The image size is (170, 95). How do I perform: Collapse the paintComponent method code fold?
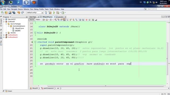pos(35,42)
